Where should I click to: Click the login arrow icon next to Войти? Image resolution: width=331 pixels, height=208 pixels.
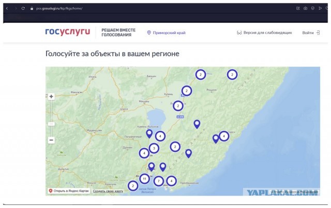(318, 33)
